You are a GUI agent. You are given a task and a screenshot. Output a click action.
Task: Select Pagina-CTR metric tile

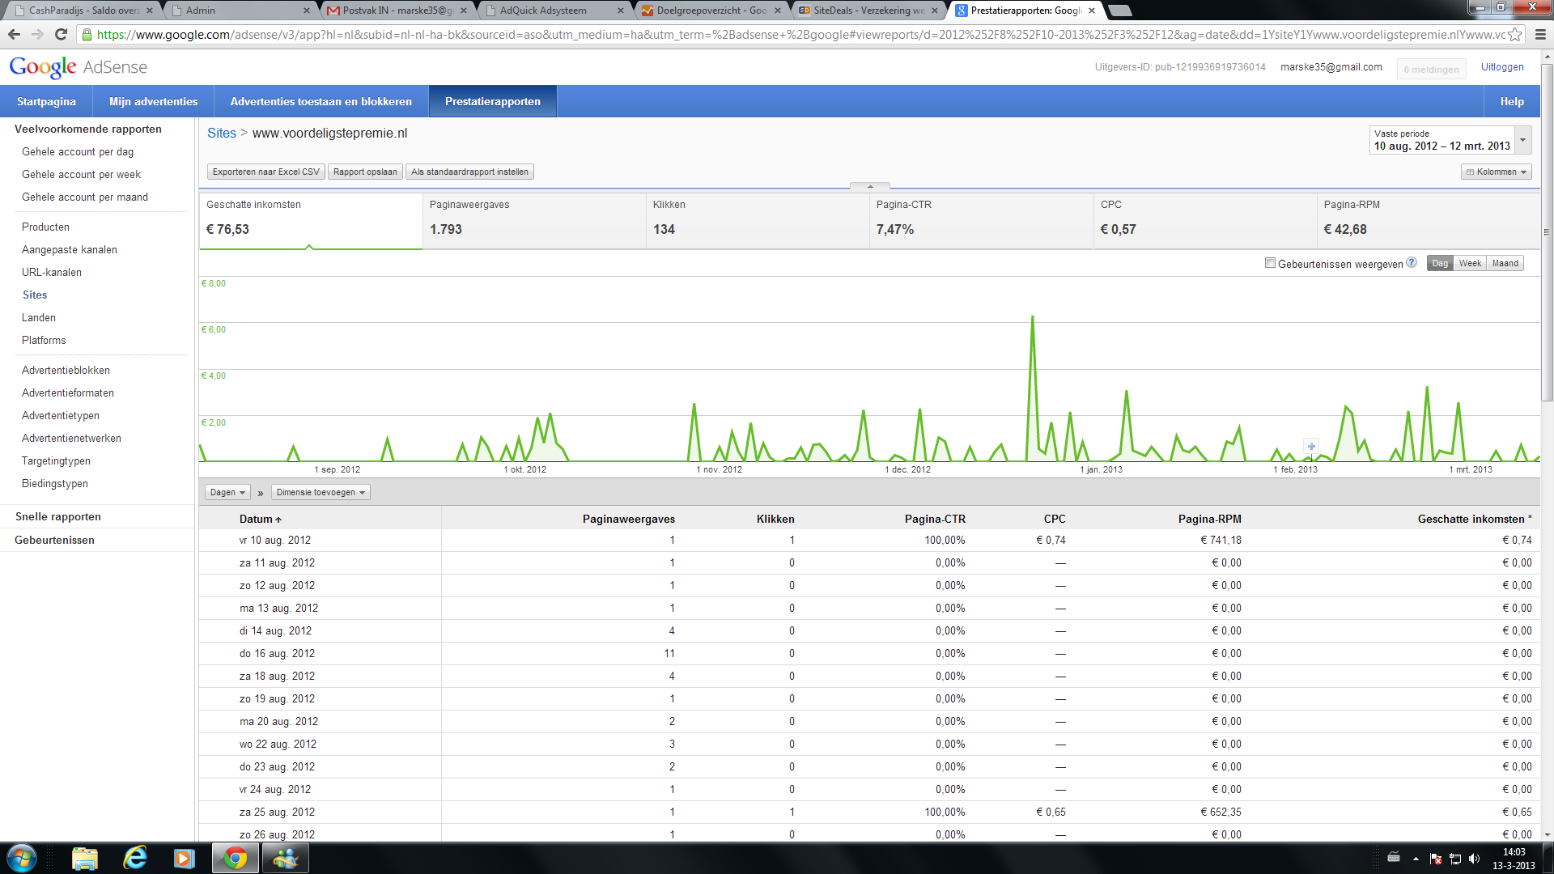[981, 220]
